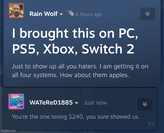The image size is (164, 133).
Task: Click the 'You're the one losing $240' reply text
Action: [76, 117]
